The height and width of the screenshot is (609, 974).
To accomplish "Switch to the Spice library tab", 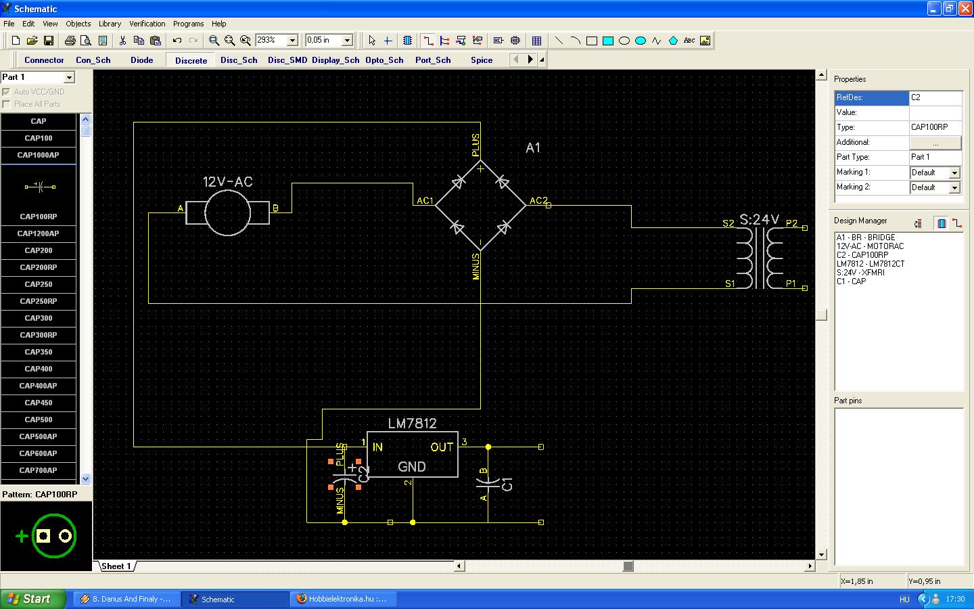I will pos(482,60).
